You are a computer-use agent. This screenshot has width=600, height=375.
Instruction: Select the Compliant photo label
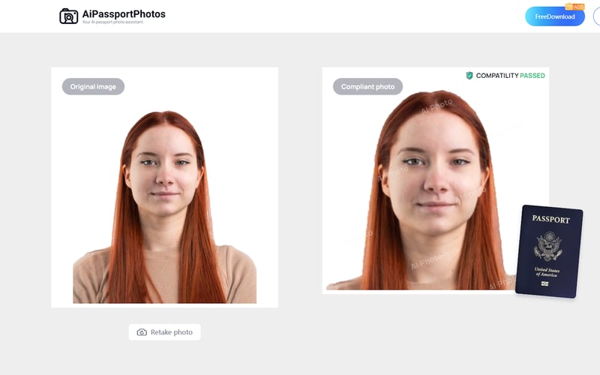367,86
